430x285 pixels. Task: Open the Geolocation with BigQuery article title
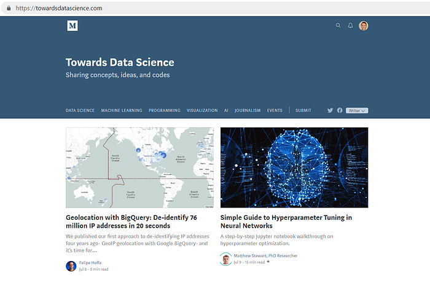coord(131,222)
